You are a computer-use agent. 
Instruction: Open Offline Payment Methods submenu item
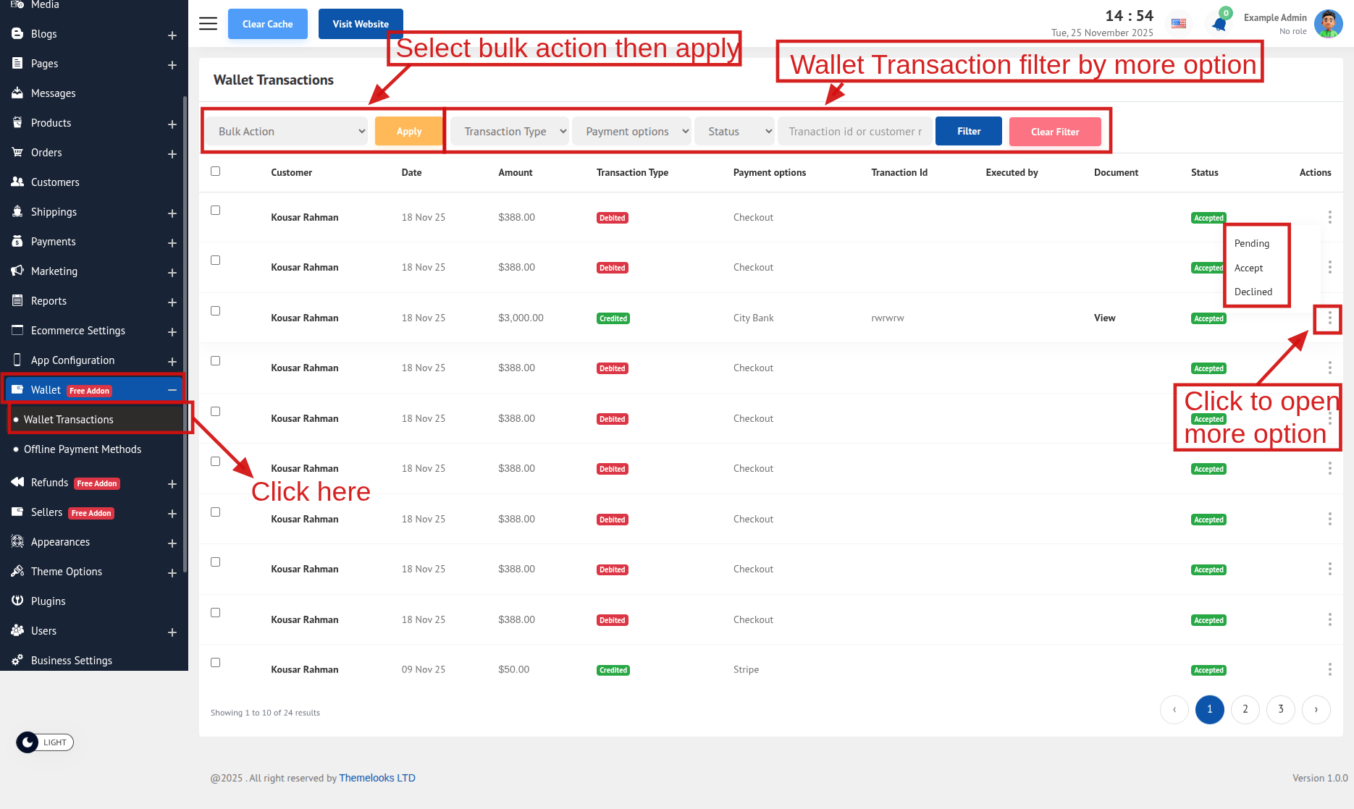(x=83, y=449)
